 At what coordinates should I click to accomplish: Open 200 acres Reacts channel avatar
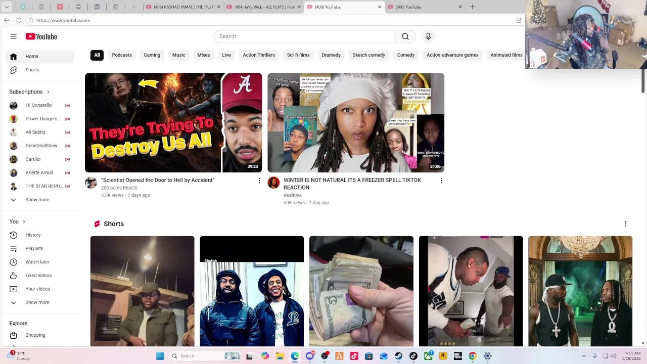pyautogui.click(x=91, y=183)
